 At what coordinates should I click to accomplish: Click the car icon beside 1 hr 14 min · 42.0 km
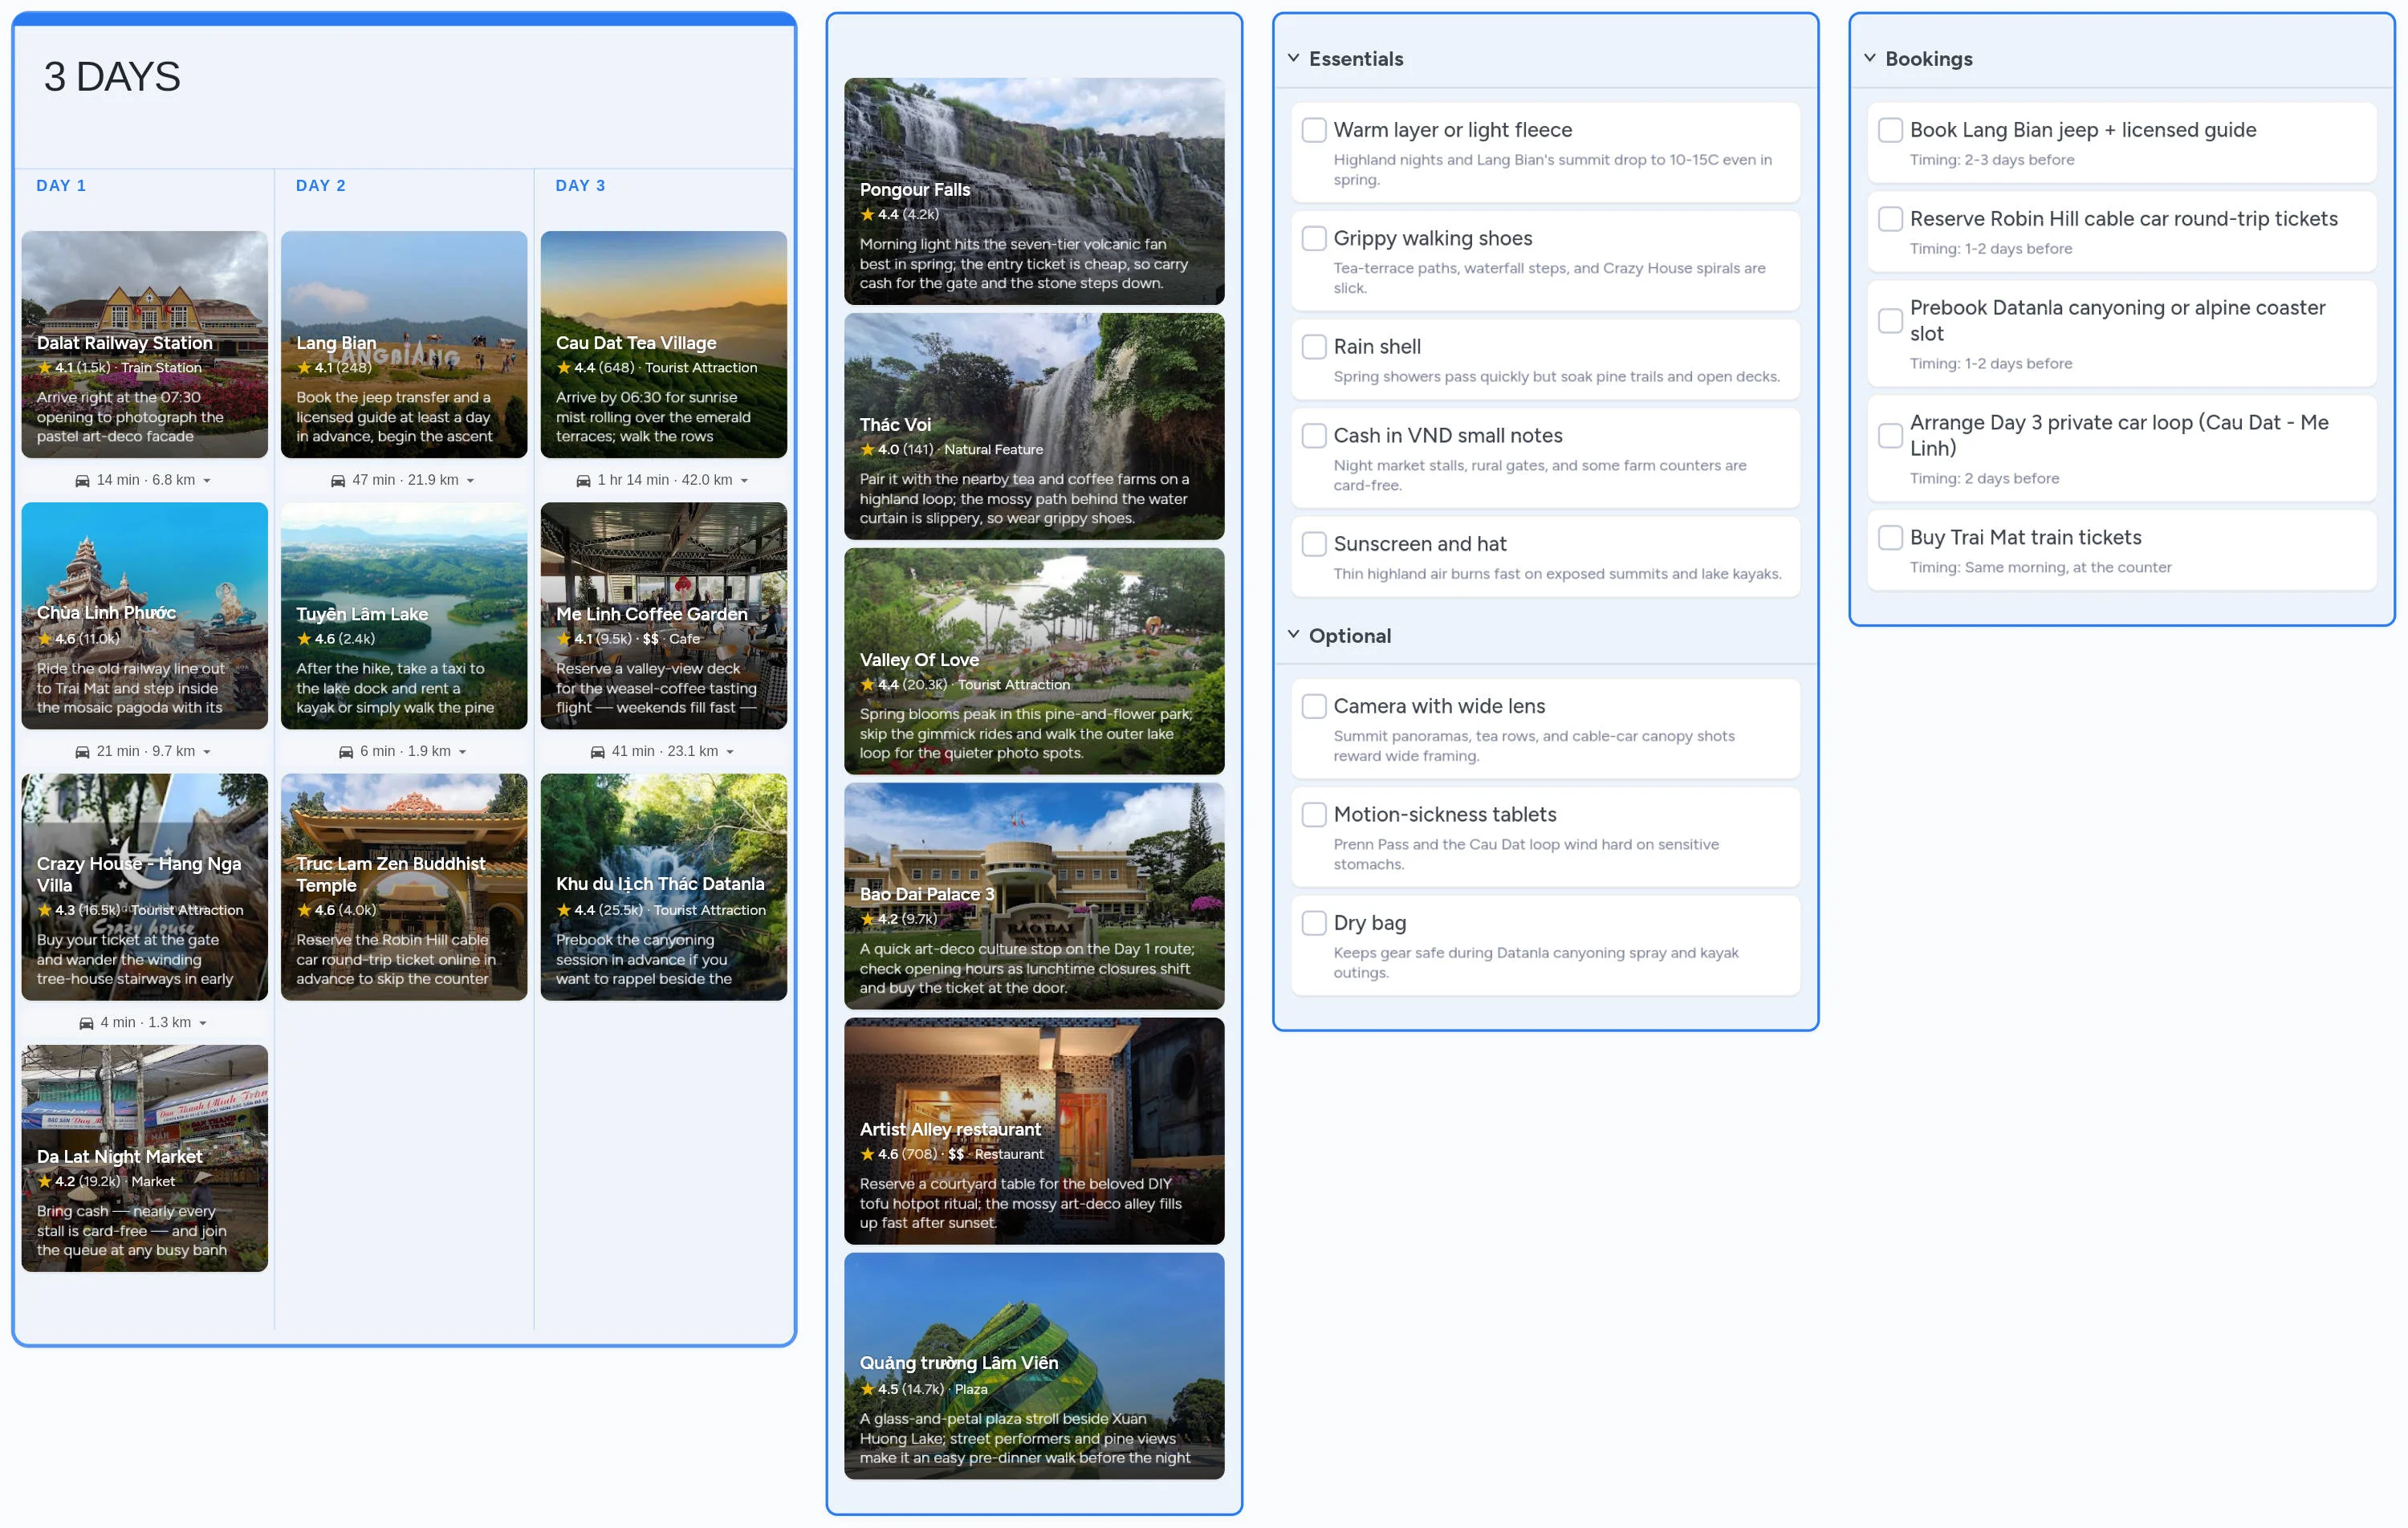click(583, 481)
